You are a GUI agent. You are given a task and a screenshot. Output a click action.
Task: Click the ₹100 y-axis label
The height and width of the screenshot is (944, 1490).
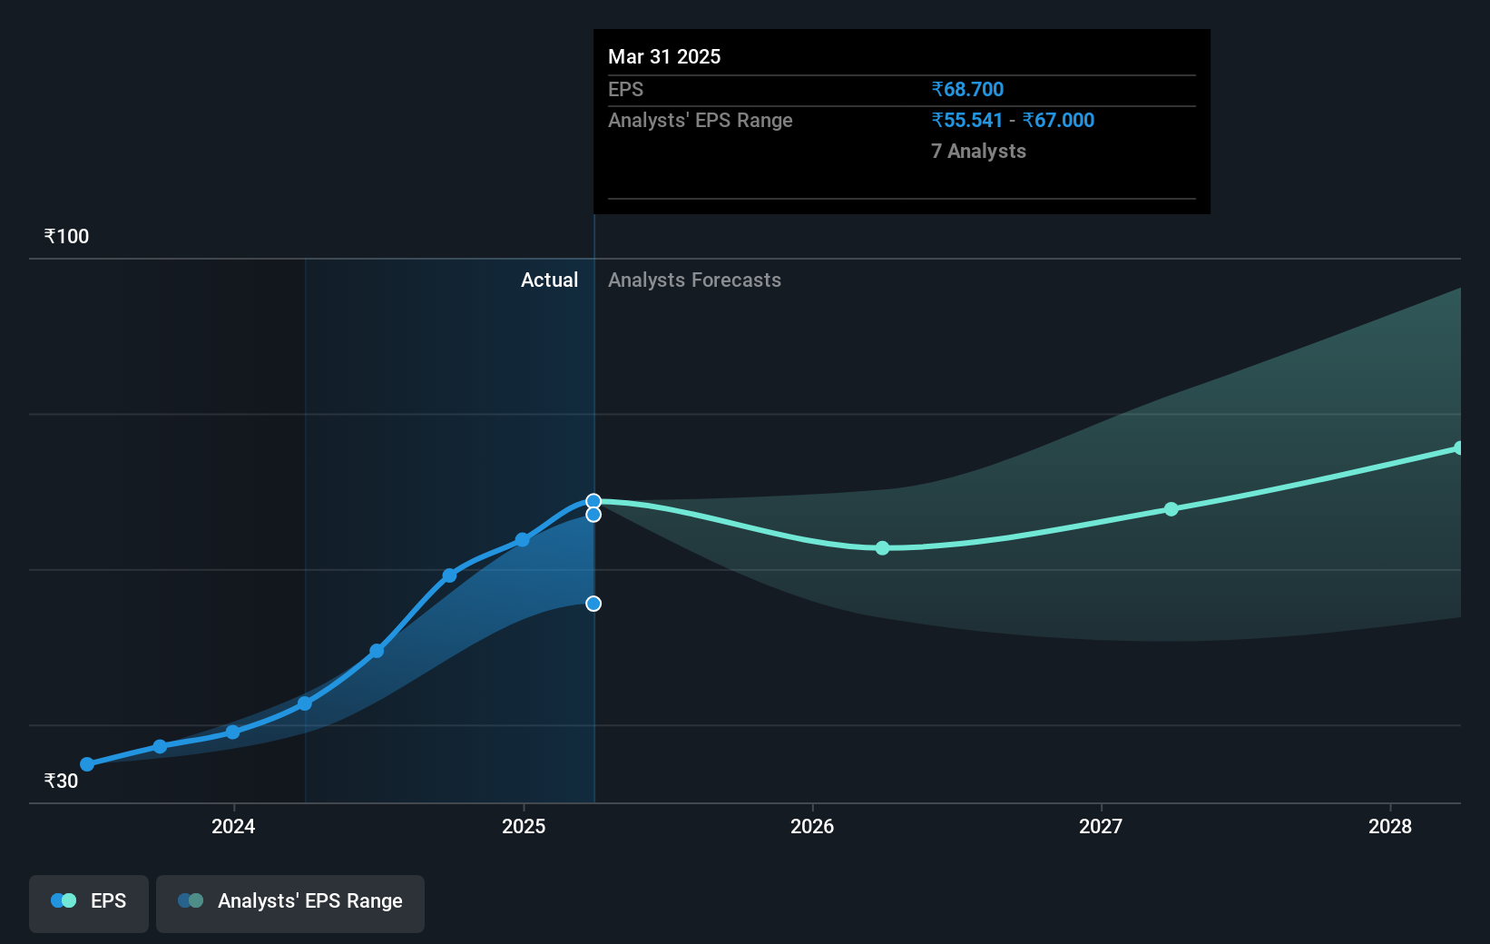pyautogui.click(x=66, y=237)
